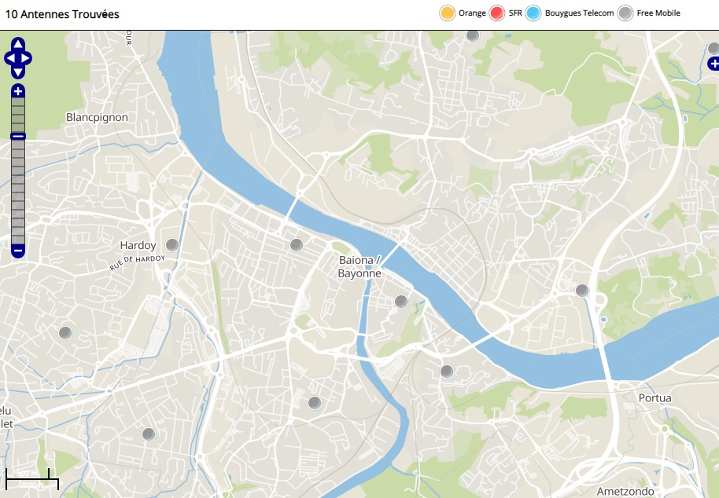
Task: Zoom in using the plus button
Action: pos(18,91)
